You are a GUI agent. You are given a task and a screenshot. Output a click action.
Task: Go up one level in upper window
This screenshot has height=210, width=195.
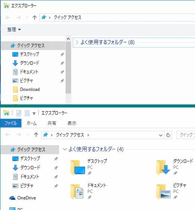point(35,18)
